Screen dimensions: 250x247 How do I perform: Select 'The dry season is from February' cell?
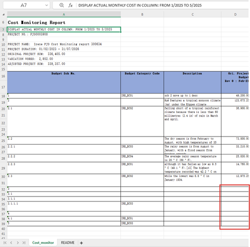pyautogui.click(x=192, y=140)
